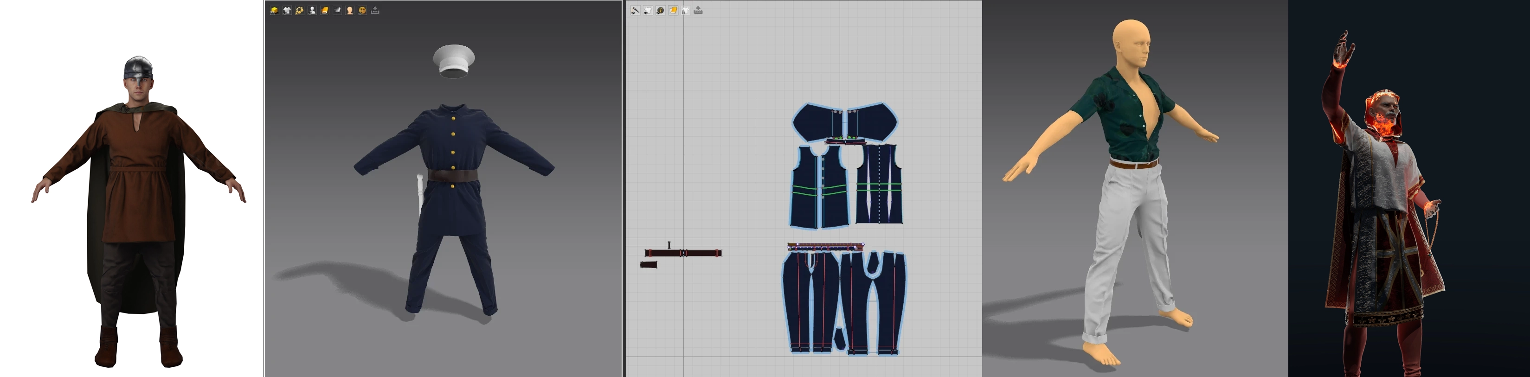Click the export icon in the 3D toolbar

click(375, 10)
